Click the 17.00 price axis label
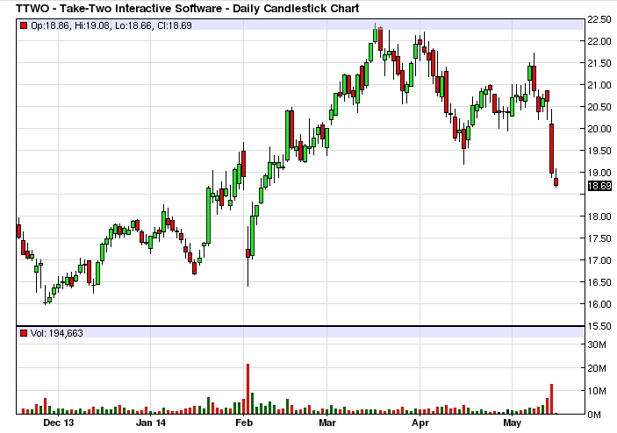 (x=599, y=260)
